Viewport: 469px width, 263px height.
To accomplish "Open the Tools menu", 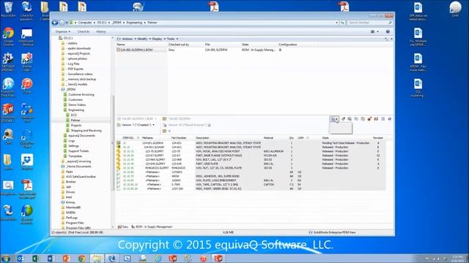I will (x=172, y=39).
